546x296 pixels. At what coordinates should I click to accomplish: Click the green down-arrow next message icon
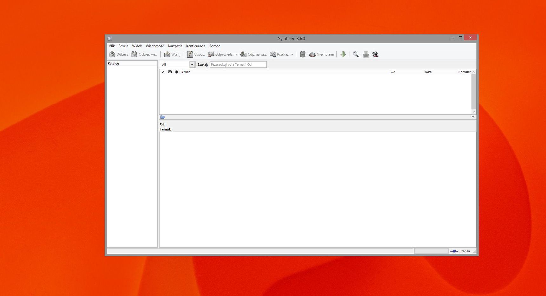[x=343, y=54]
